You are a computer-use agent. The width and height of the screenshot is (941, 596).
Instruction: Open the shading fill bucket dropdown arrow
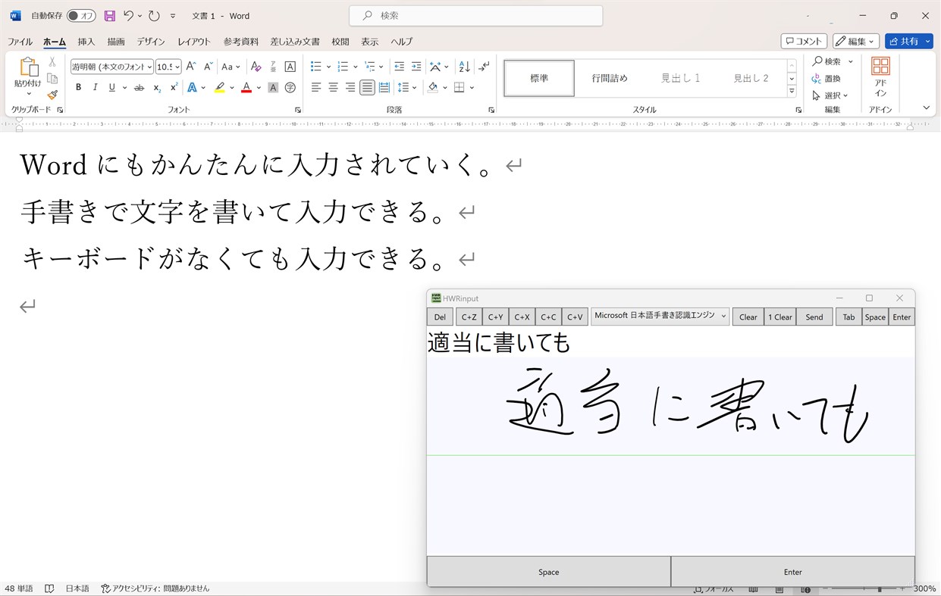click(445, 88)
